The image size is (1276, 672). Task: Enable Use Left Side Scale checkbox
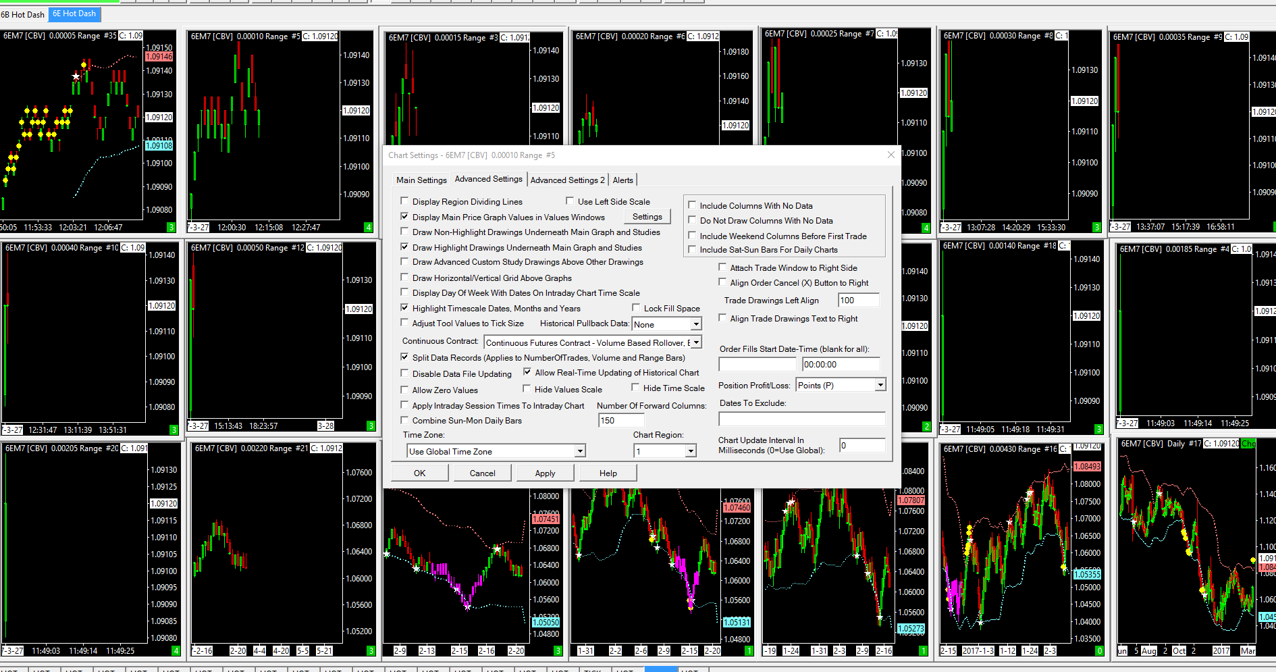[x=570, y=201]
